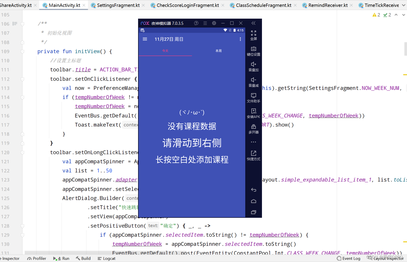Open the hamburger navigation menu in the app
The width and height of the screenshot is (407, 262).
pyautogui.click(x=145, y=39)
